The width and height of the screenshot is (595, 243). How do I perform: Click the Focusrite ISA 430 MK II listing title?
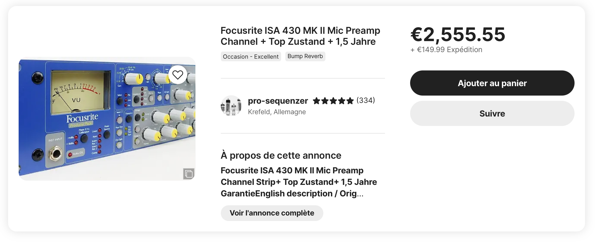(x=300, y=36)
